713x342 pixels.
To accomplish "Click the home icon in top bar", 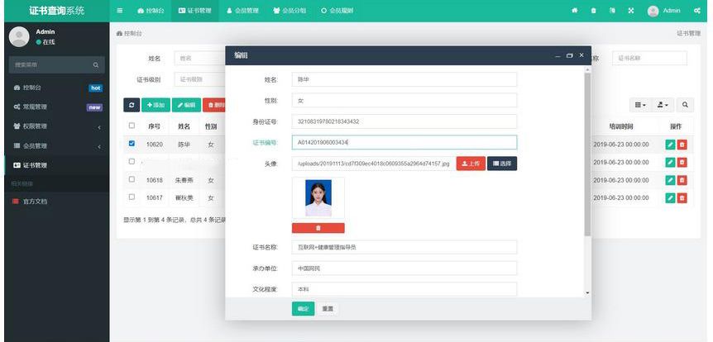I will click(575, 11).
